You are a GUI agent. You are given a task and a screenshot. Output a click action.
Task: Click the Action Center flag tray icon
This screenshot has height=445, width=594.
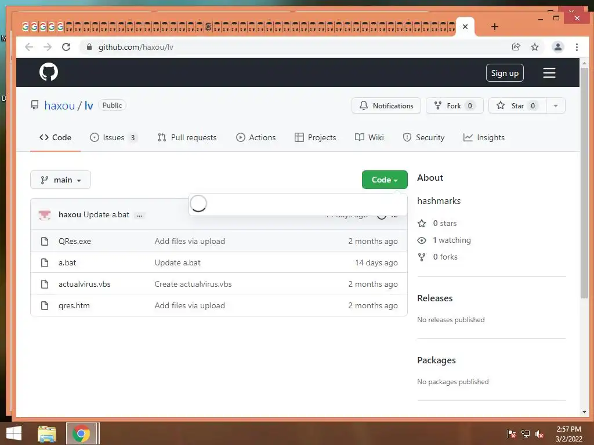(511, 434)
